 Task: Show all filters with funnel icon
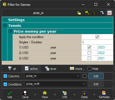point(12,68)
